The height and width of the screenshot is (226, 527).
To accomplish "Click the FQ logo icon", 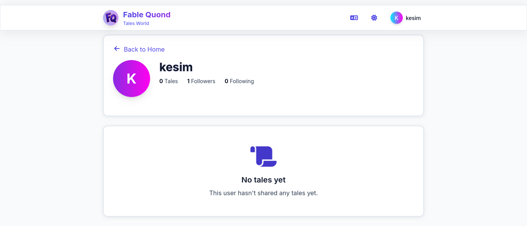I will pyautogui.click(x=111, y=18).
